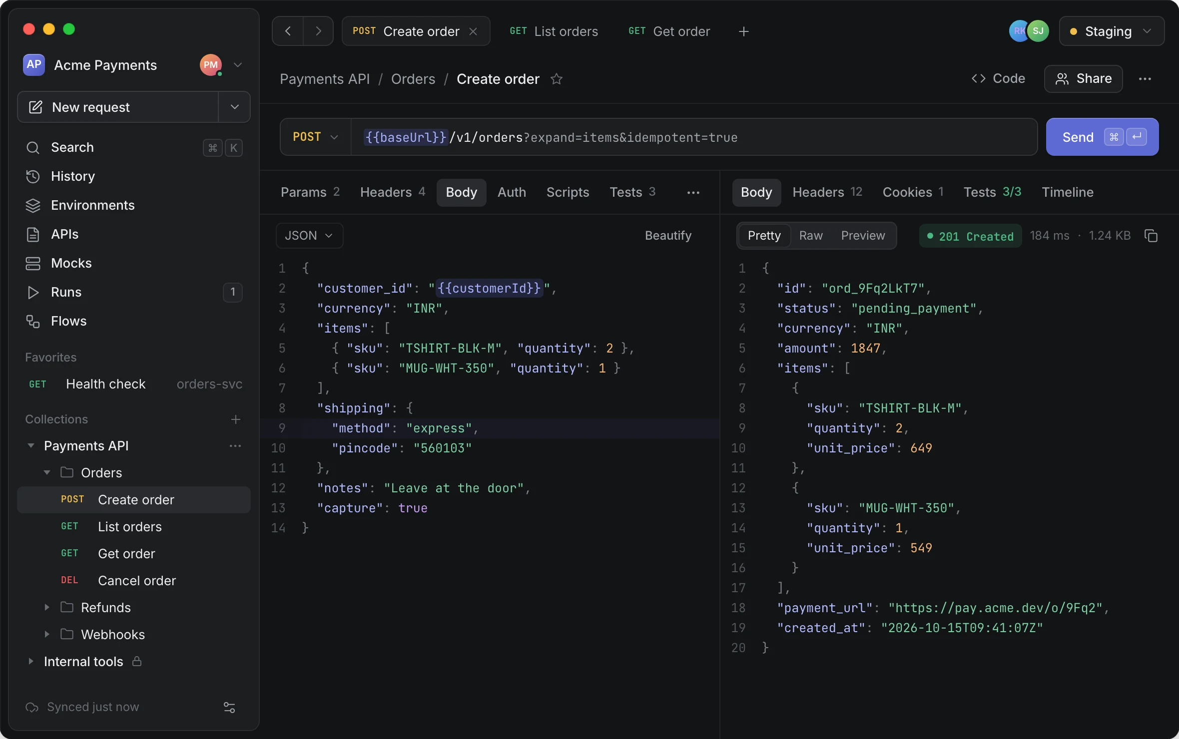
Task: Open the Staging environment dropdown
Action: click(1112, 31)
